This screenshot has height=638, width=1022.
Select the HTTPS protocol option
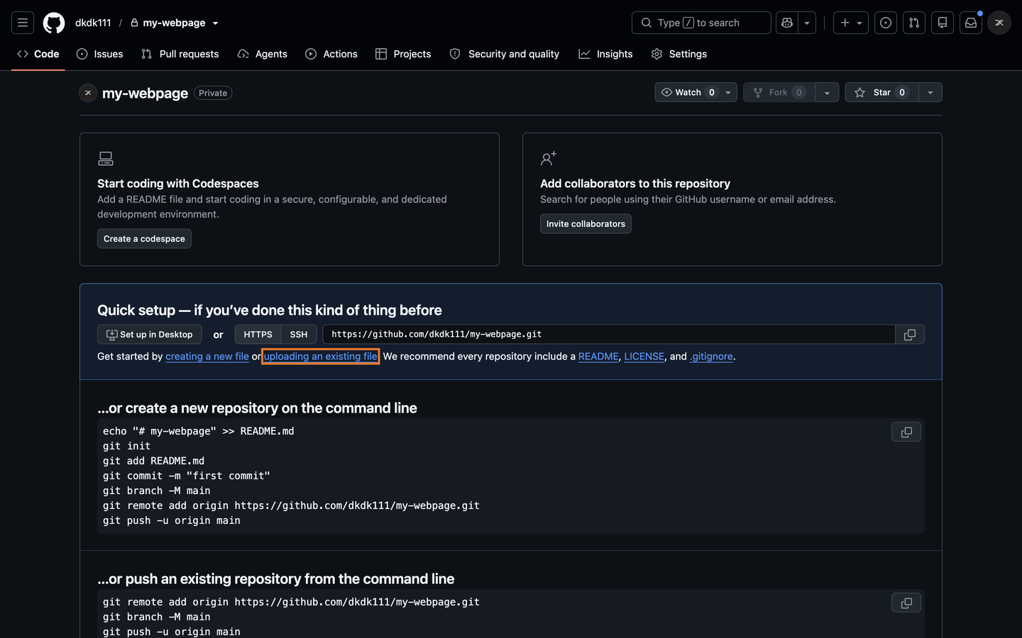point(258,335)
